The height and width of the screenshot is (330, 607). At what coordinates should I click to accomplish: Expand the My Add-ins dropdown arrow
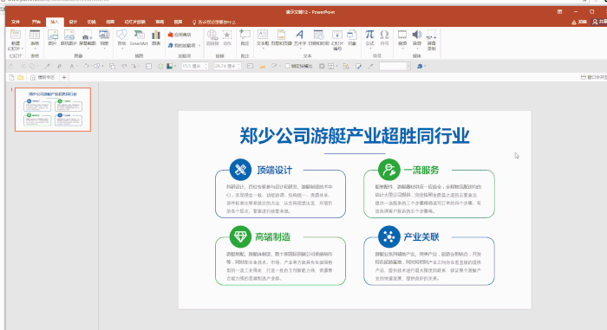click(x=199, y=46)
